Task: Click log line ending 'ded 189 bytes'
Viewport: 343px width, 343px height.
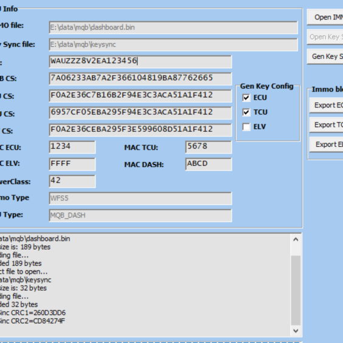Action: point(21,263)
